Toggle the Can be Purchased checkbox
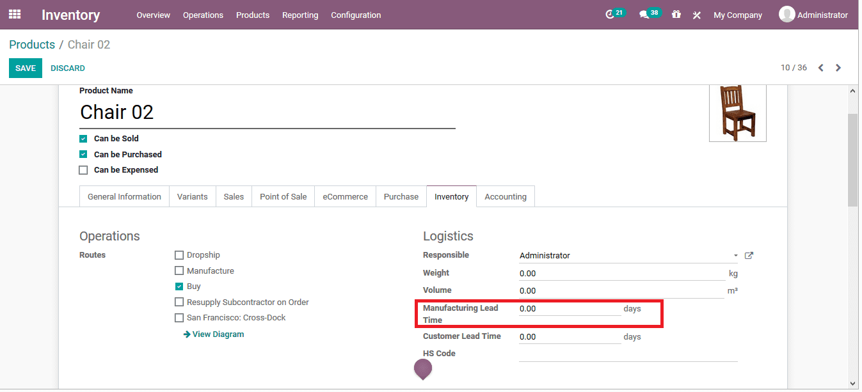The image size is (862, 392). (83, 155)
